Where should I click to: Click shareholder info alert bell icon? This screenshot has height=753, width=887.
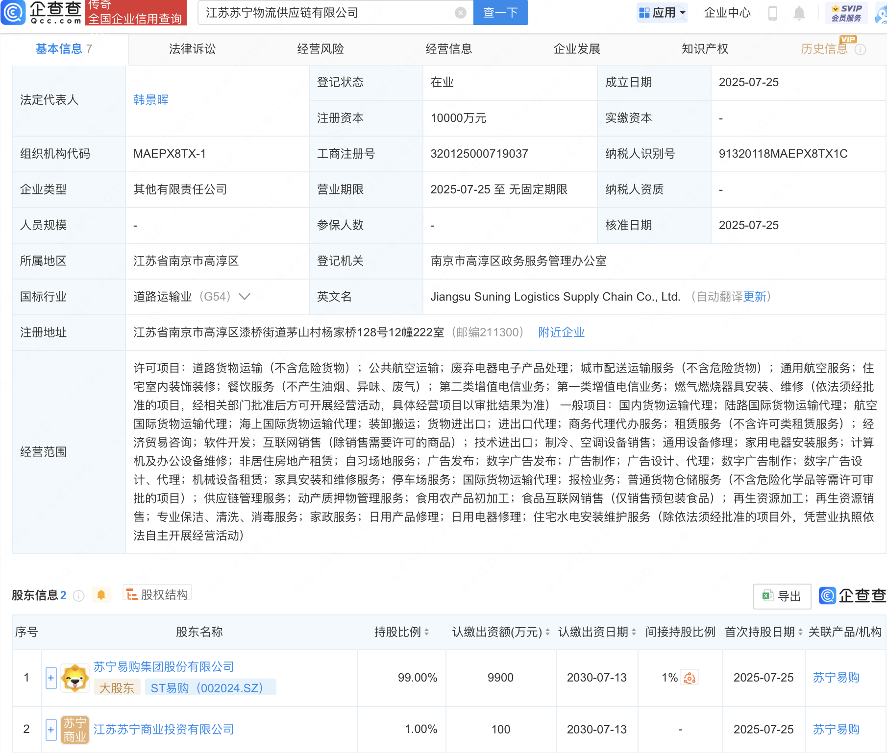tap(101, 595)
